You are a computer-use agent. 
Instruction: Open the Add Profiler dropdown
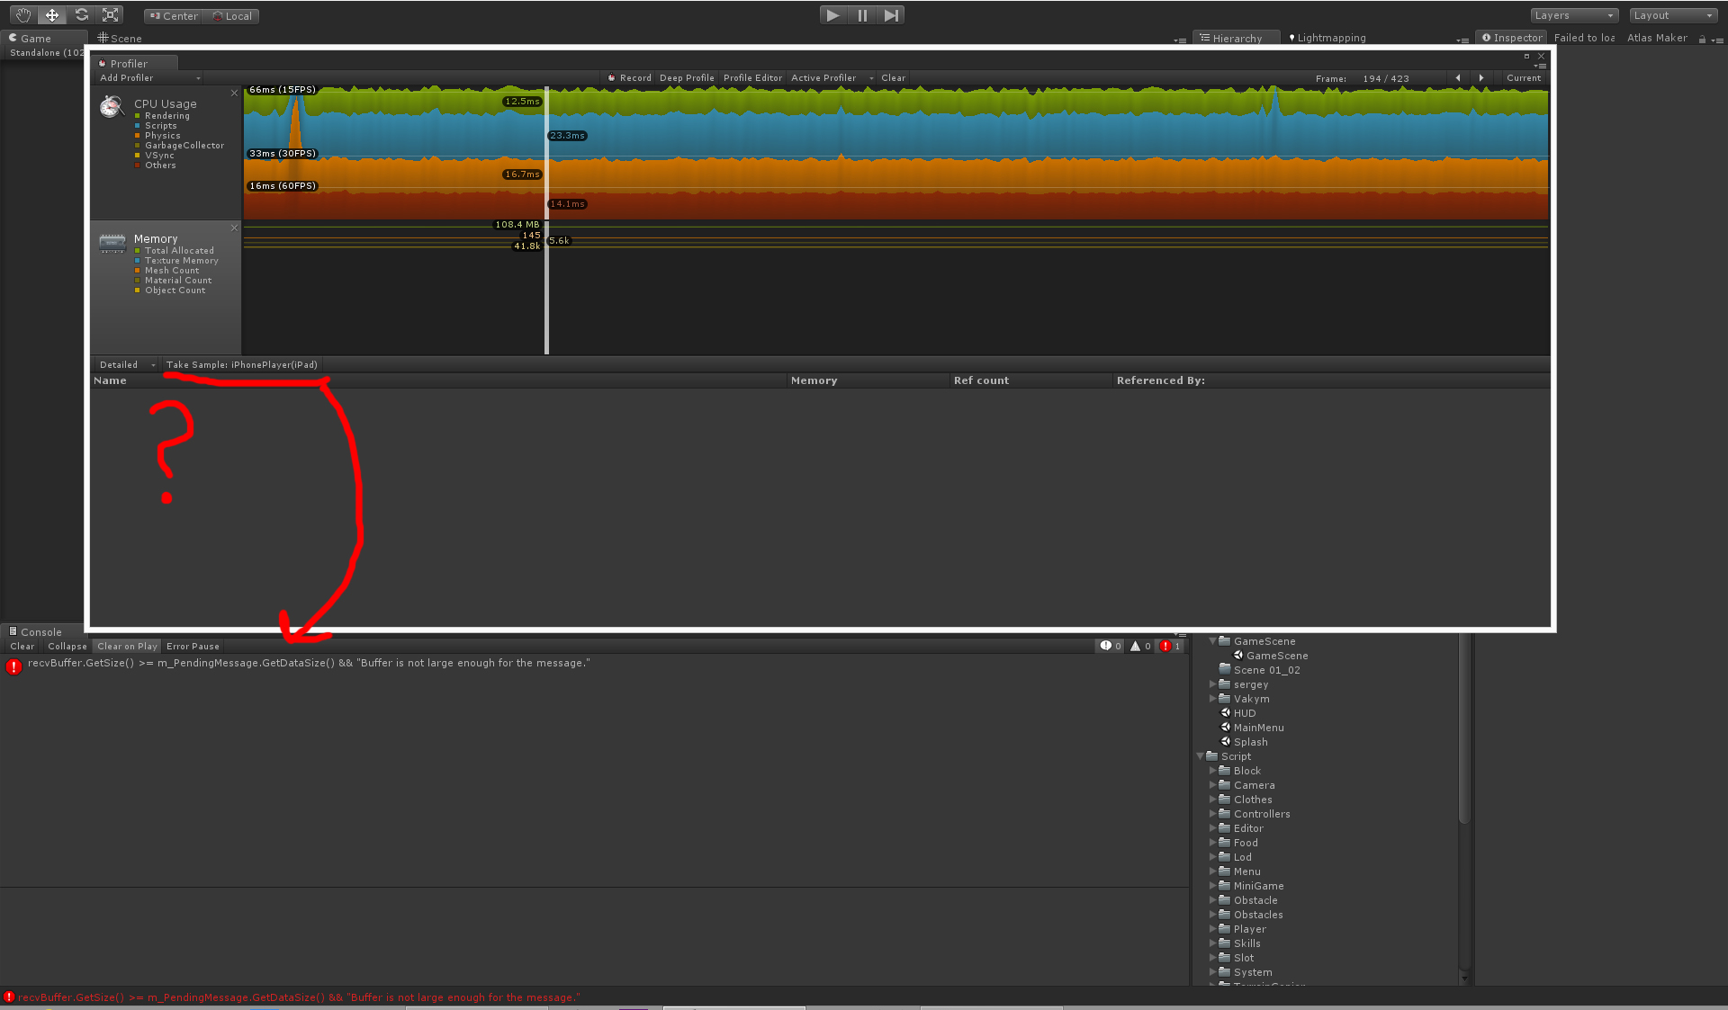pyautogui.click(x=149, y=78)
